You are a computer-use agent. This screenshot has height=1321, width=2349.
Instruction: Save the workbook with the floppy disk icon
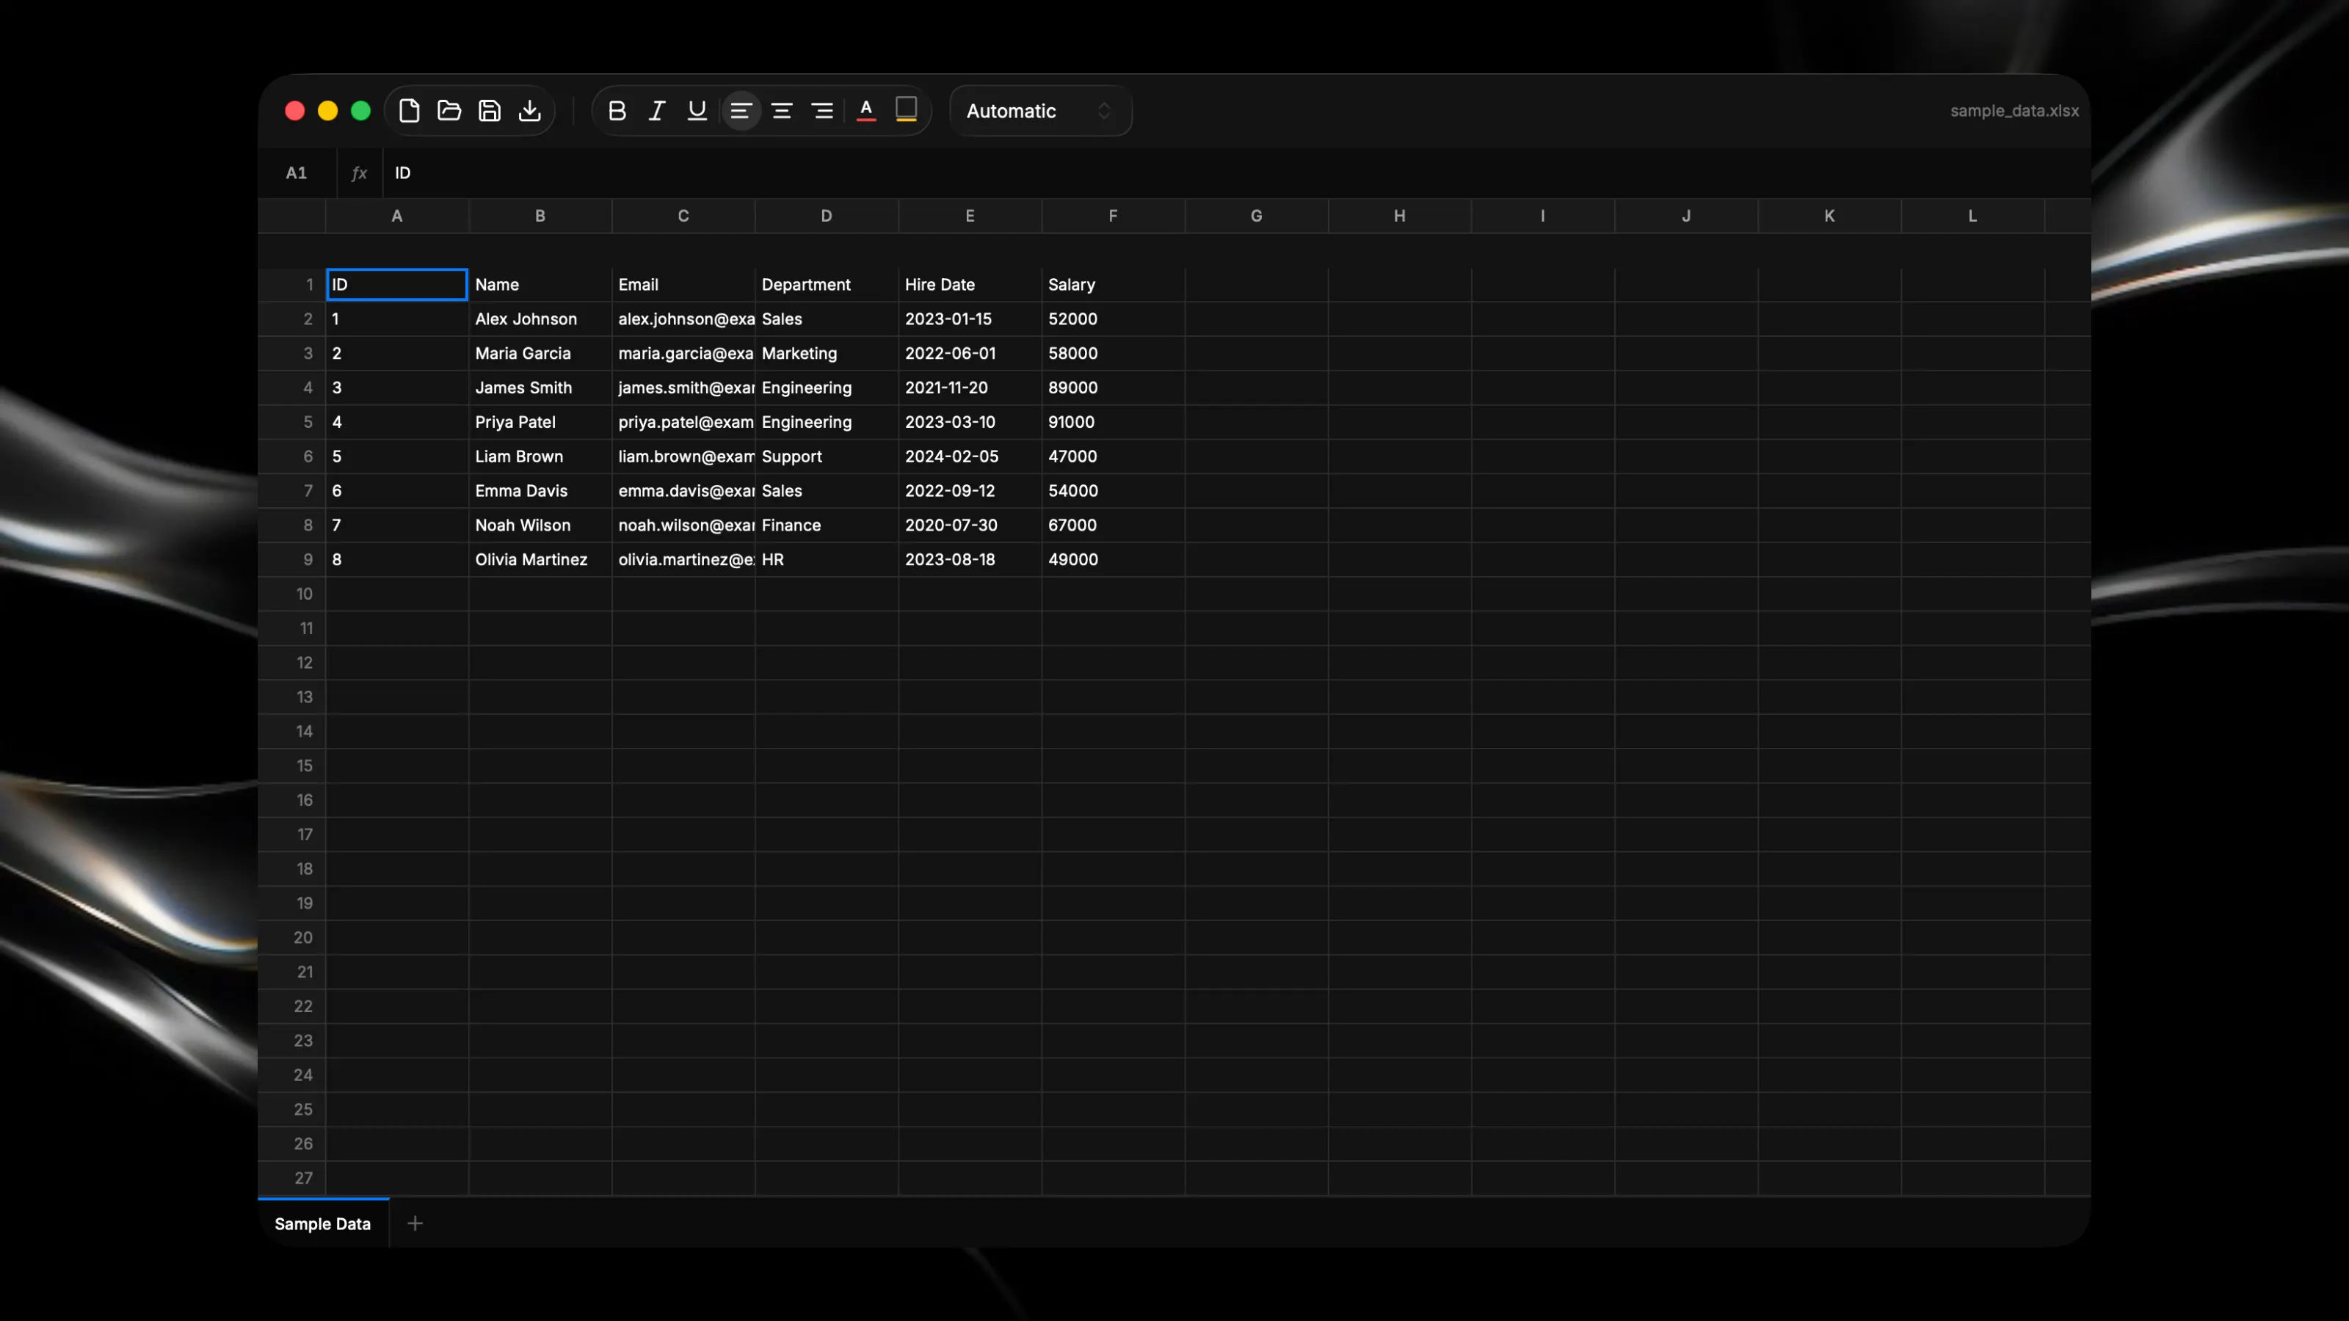click(x=490, y=110)
